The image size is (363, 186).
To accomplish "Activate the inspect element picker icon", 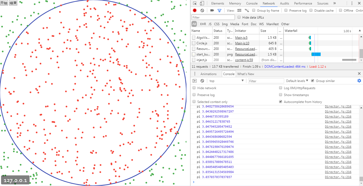I will tap(195, 3).
